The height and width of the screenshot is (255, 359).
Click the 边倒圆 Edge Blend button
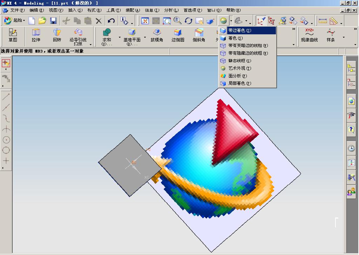(x=178, y=35)
